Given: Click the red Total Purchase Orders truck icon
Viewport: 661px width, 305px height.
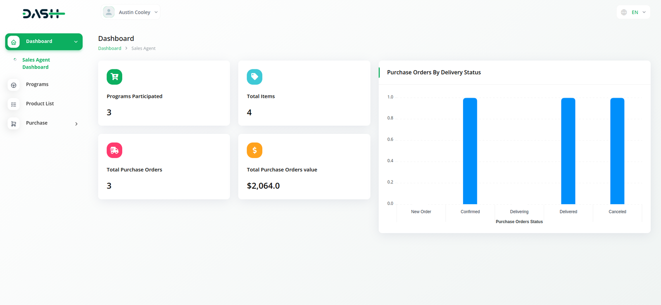Looking at the screenshot, I should (x=114, y=150).
